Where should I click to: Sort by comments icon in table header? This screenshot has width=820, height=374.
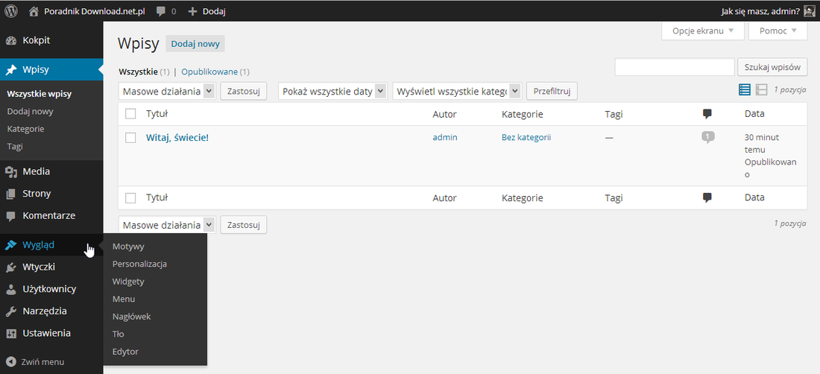pyautogui.click(x=707, y=114)
